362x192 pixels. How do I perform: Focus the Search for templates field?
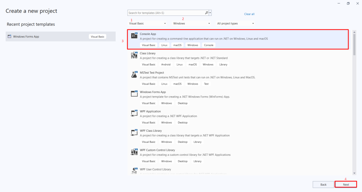[166, 13]
